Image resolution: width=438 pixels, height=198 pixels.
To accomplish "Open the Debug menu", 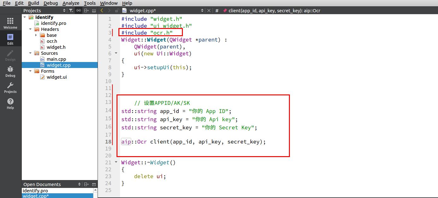I will coord(51,3).
